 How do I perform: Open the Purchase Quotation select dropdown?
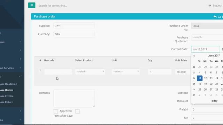[207, 37]
